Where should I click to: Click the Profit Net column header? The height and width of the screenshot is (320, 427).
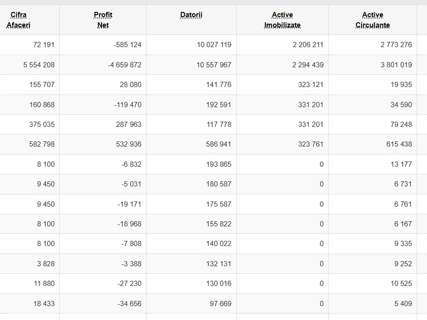click(103, 20)
